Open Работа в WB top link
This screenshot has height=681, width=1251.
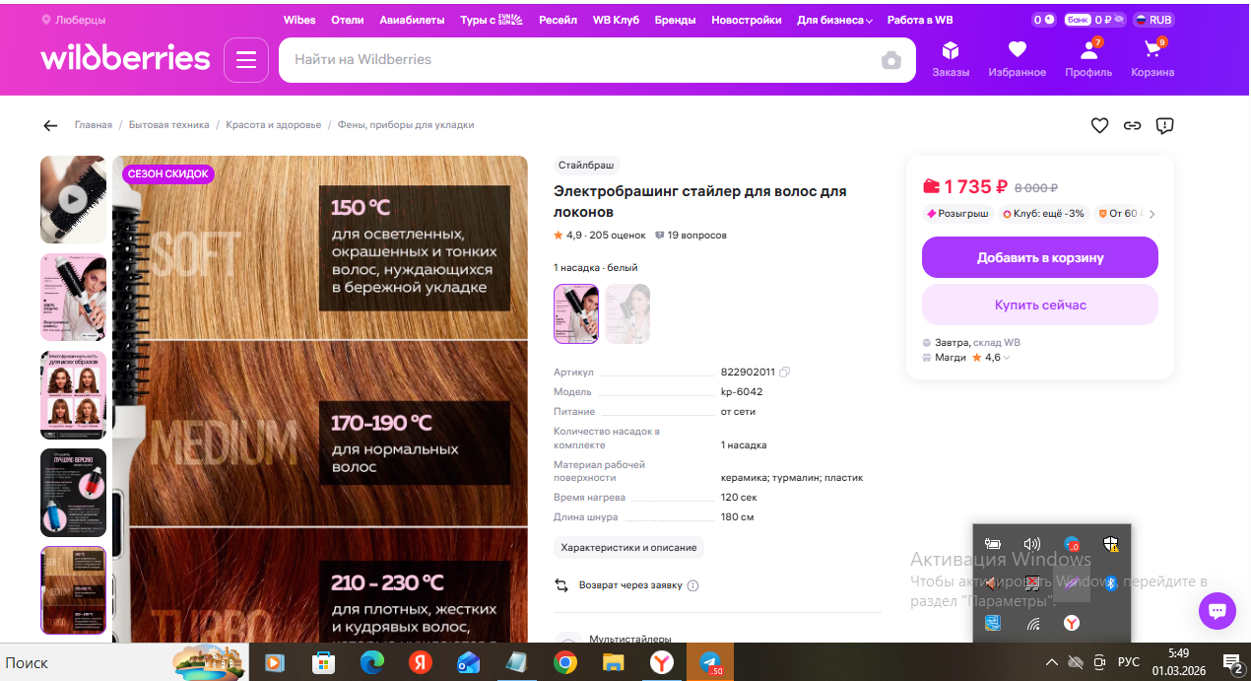pyautogui.click(x=920, y=20)
